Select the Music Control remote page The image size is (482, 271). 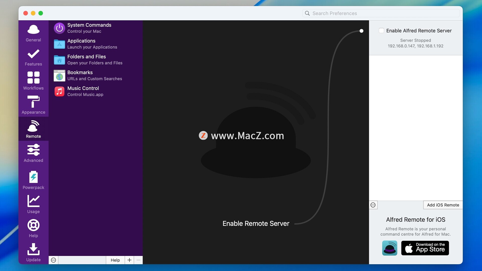tap(83, 91)
